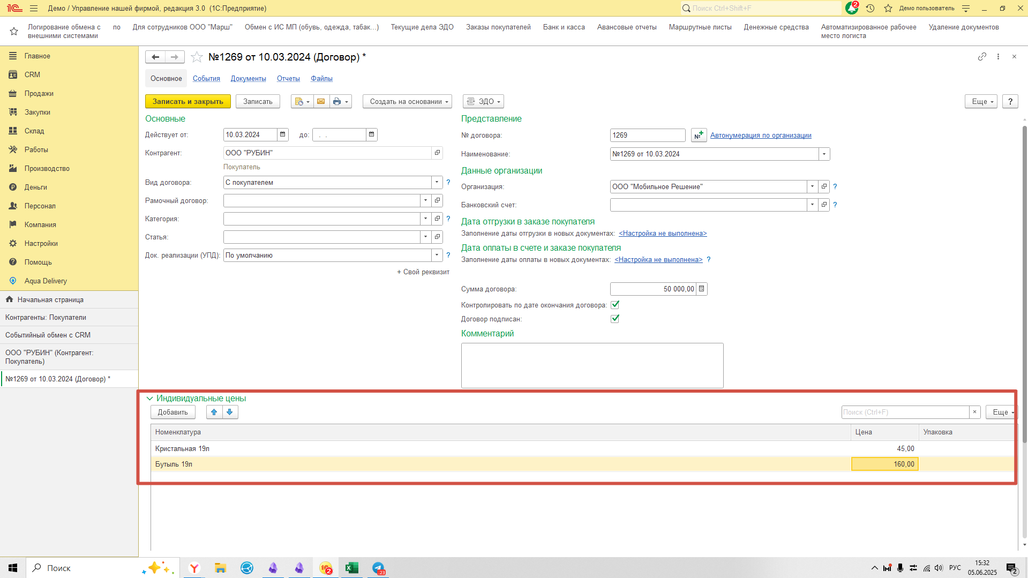Viewport: 1028px width, 578px height.
Task: Move price row down with arrow
Action: [x=230, y=412]
